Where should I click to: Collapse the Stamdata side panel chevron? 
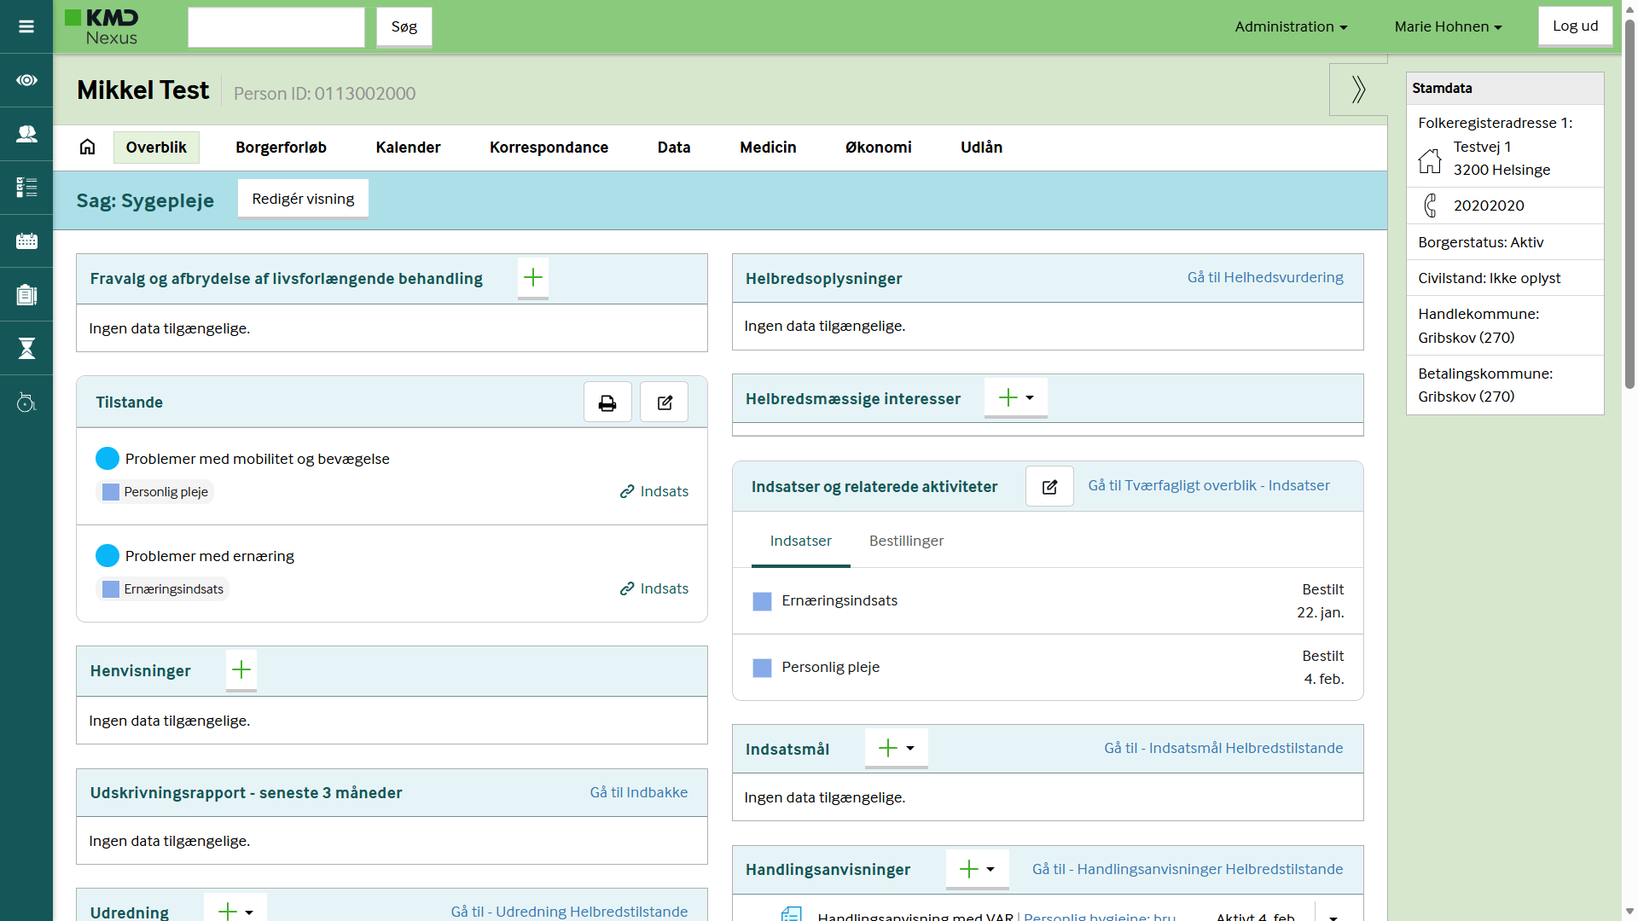pos(1358,90)
